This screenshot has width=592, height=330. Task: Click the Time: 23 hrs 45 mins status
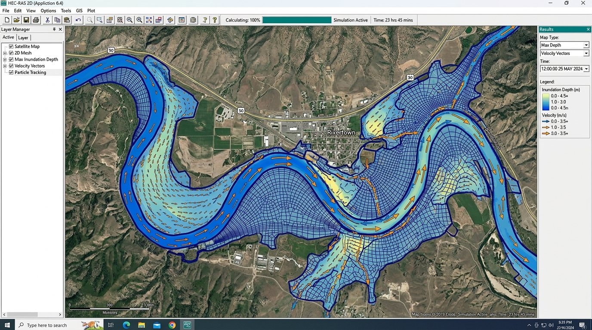pos(393,20)
